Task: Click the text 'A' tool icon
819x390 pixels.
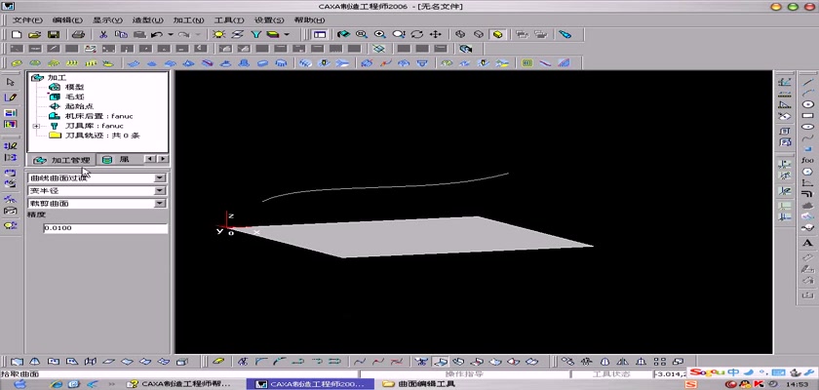Action: [807, 243]
